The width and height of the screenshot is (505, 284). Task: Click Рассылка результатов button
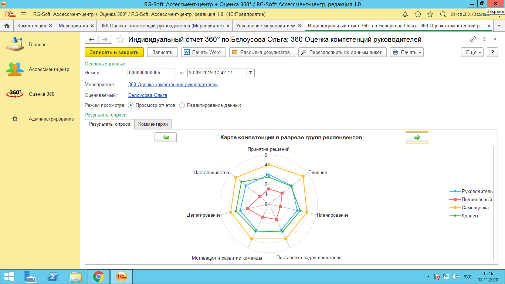pyautogui.click(x=262, y=52)
